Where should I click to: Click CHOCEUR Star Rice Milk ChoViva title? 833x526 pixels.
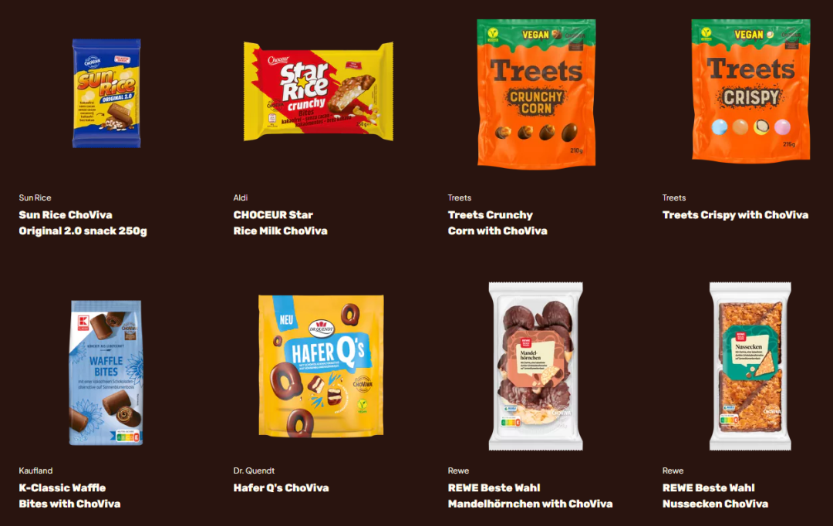(281, 223)
